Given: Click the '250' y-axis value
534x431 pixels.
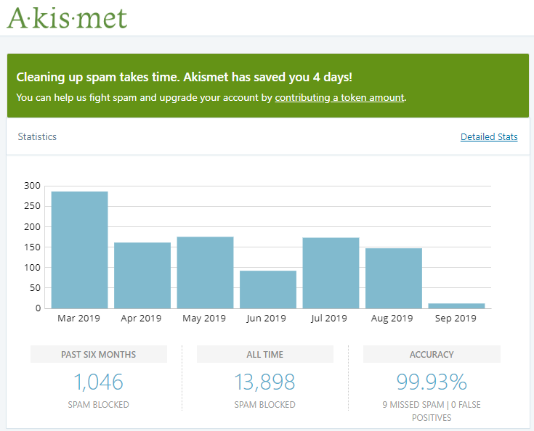Looking at the screenshot, I should (x=32, y=206).
